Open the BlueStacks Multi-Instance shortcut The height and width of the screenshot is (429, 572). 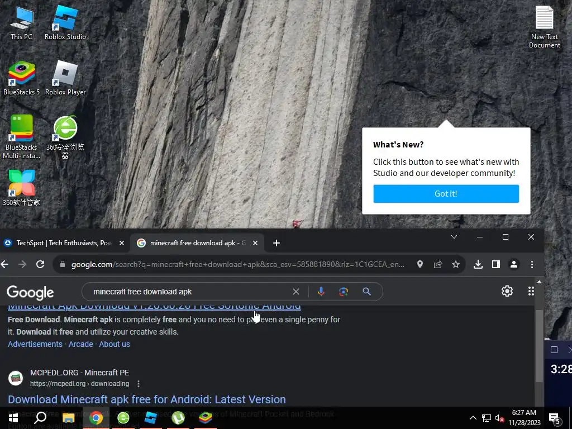[x=22, y=137]
